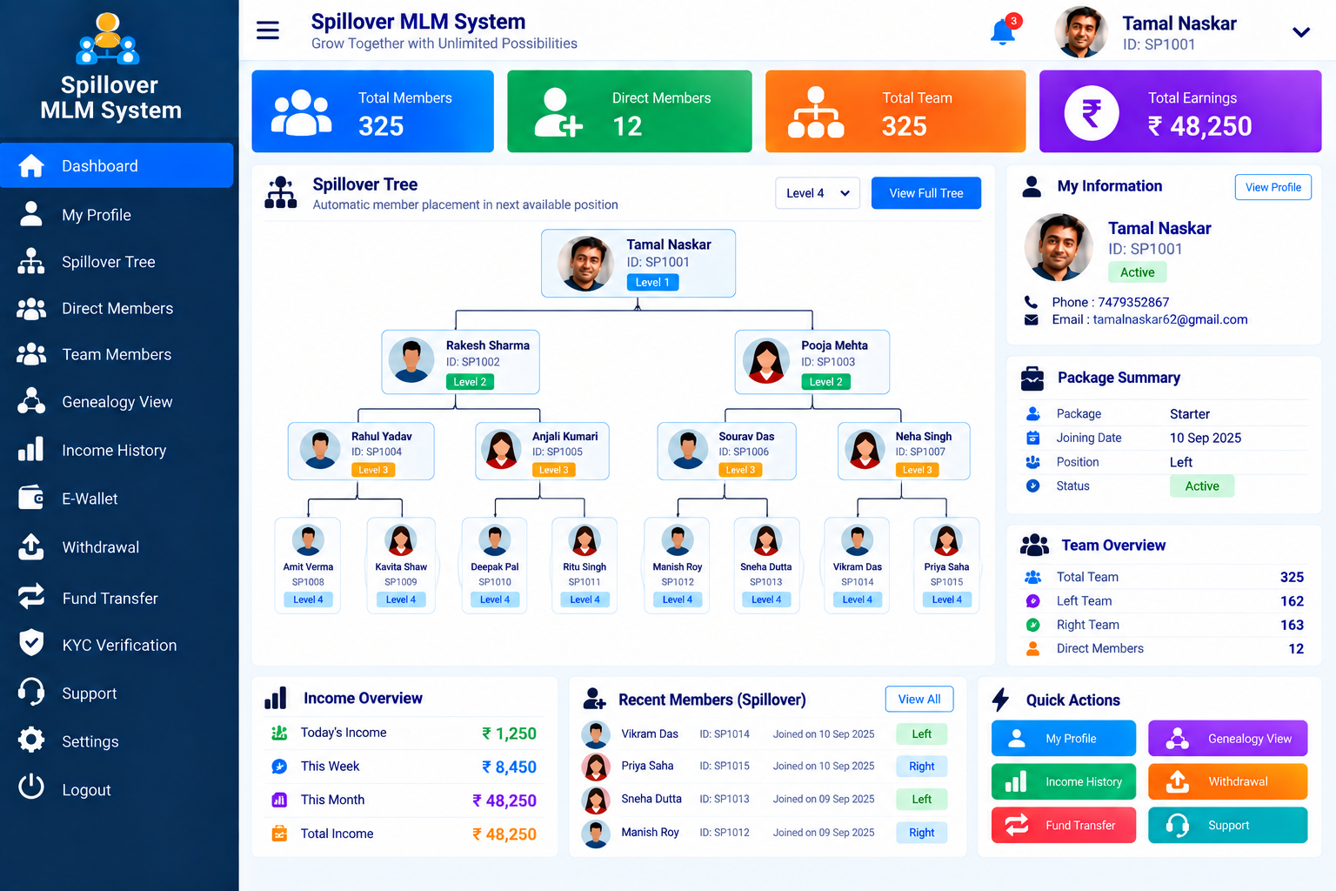Open the Level 4 dropdown
This screenshot has width=1336, height=891.
818,193
